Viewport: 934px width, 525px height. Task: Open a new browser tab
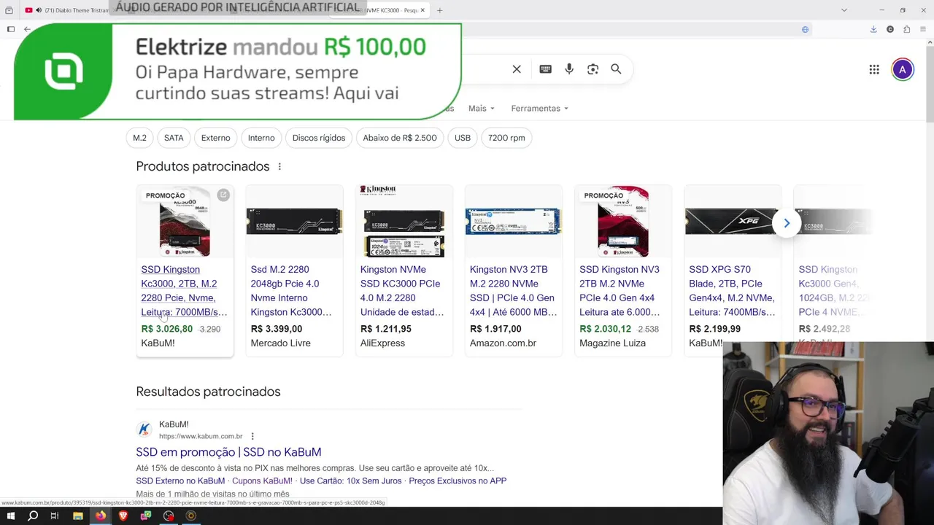coord(439,10)
